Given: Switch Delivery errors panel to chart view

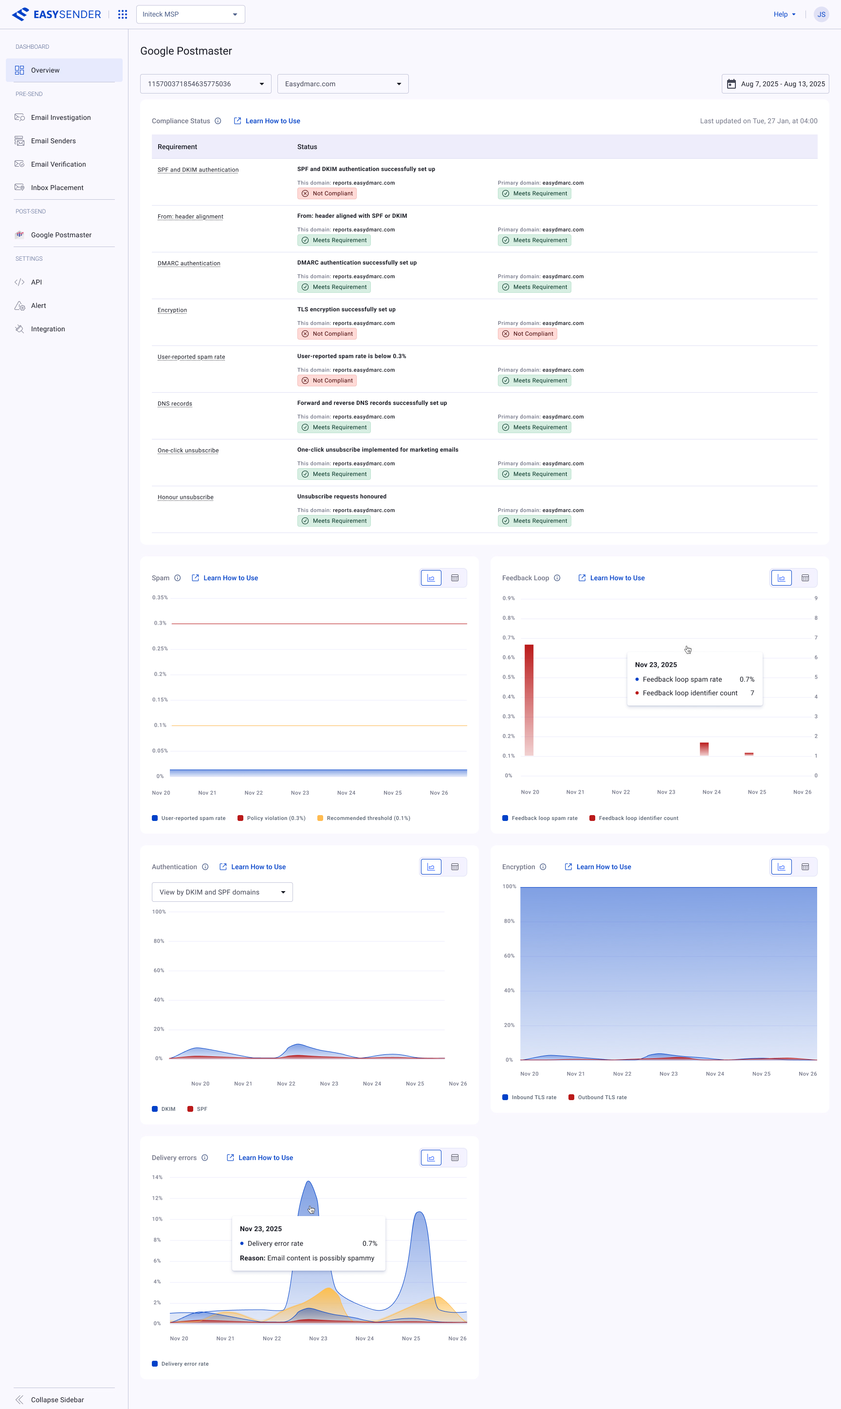Looking at the screenshot, I should point(431,1158).
